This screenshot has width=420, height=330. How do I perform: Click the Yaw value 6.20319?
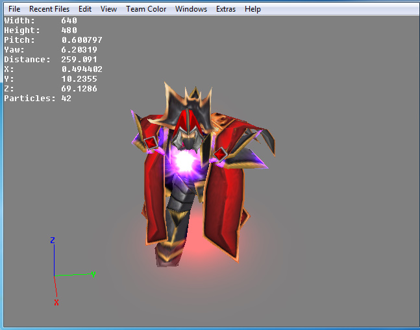click(79, 50)
